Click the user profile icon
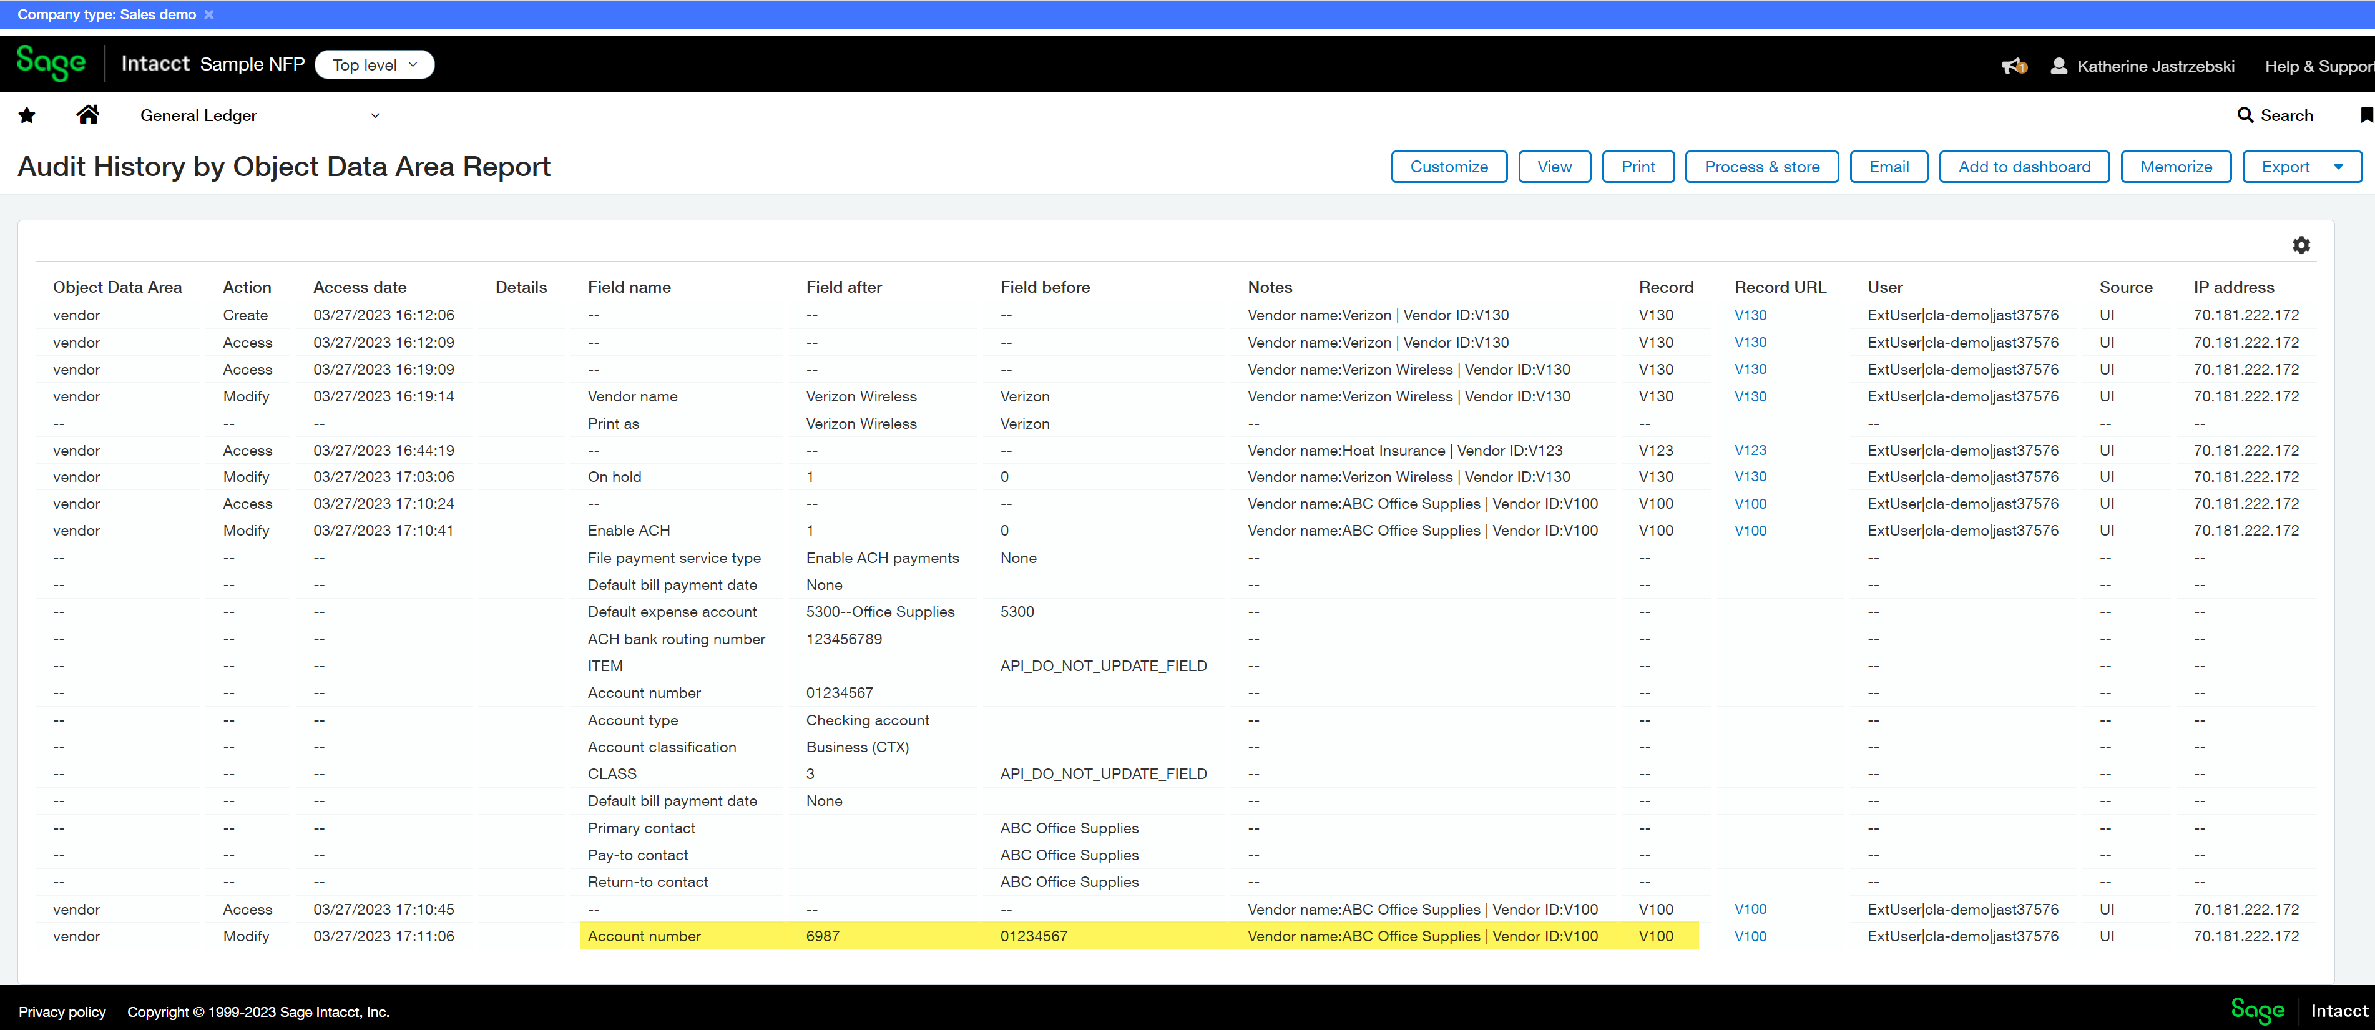The width and height of the screenshot is (2375, 1030). [x=2058, y=66]
